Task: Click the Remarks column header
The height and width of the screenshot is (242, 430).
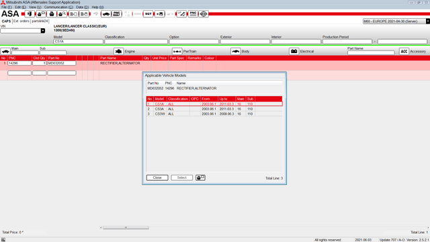Action: [x=194, y=58]
